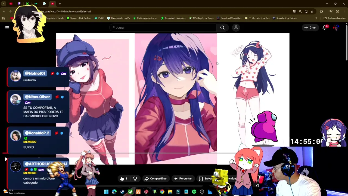The height and width of the screenshot is (196, 348).
Task: Open the Dashboard - LivePix bookmark
Action: (119, 18)
